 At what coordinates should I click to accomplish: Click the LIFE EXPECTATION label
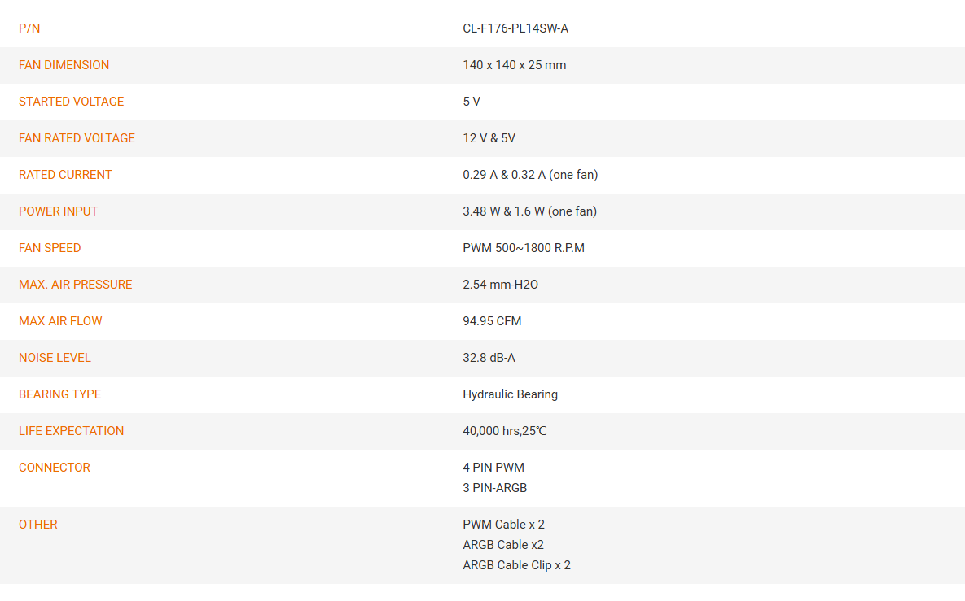click(x=71, y=431)
